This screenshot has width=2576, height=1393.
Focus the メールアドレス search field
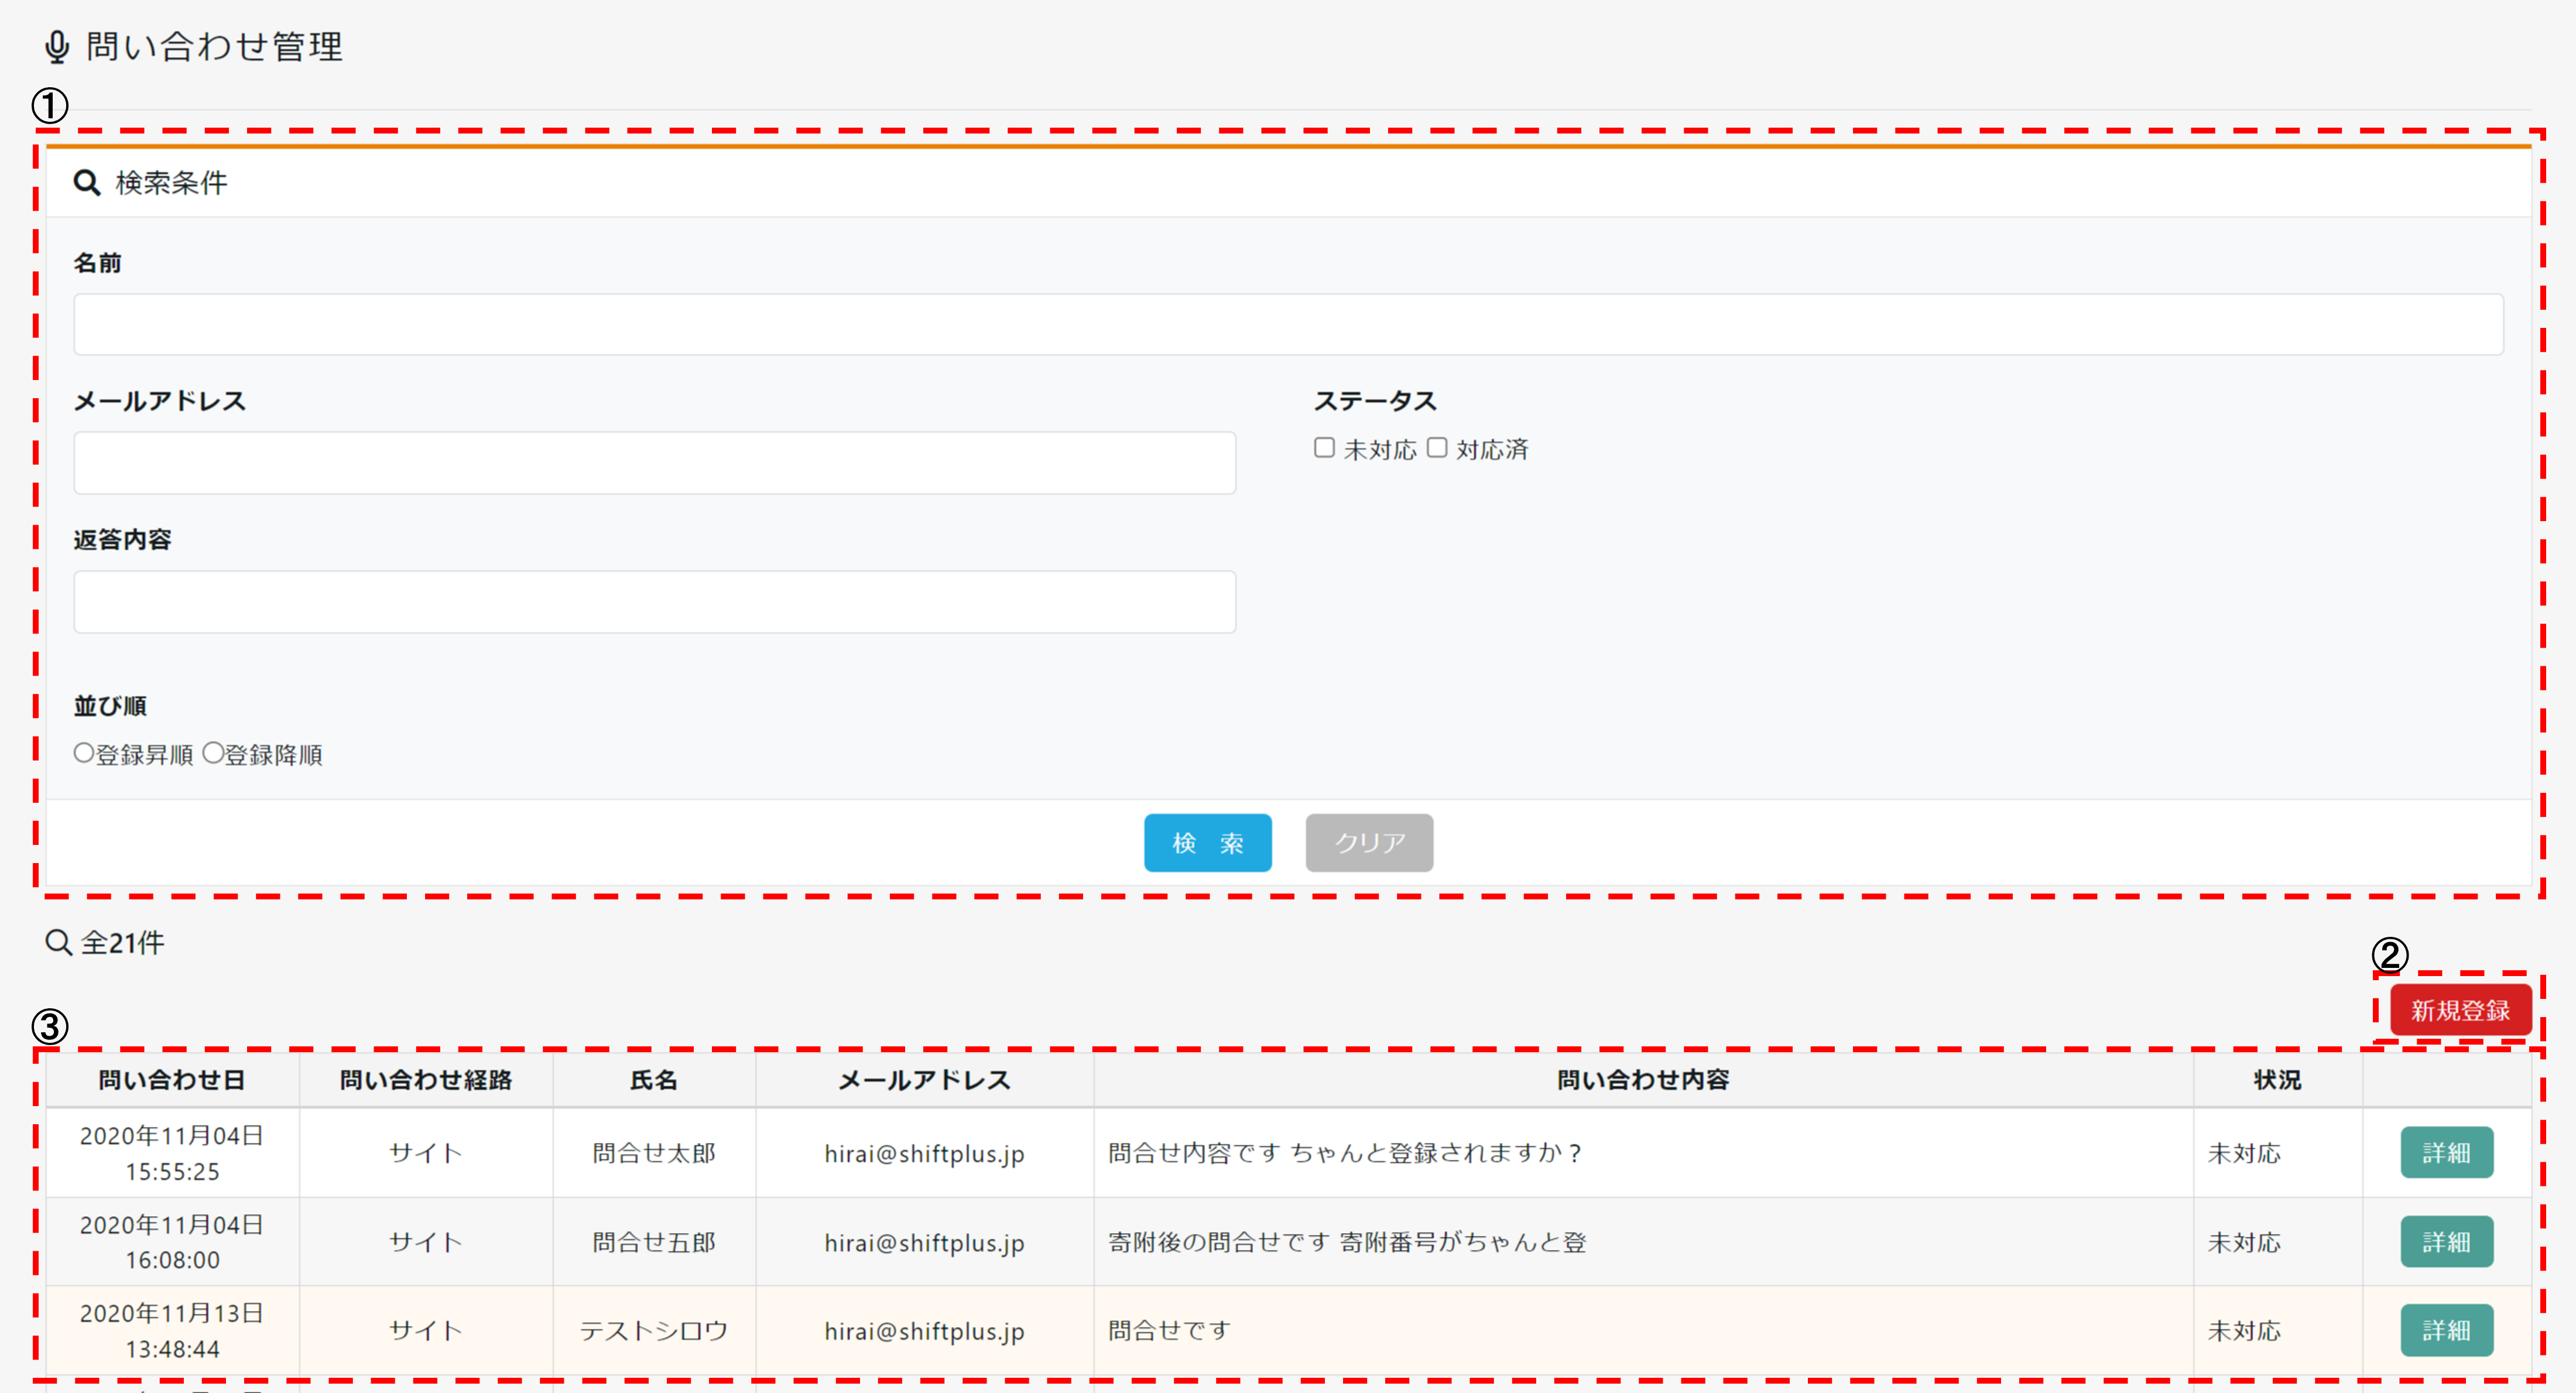click(655, 463)
